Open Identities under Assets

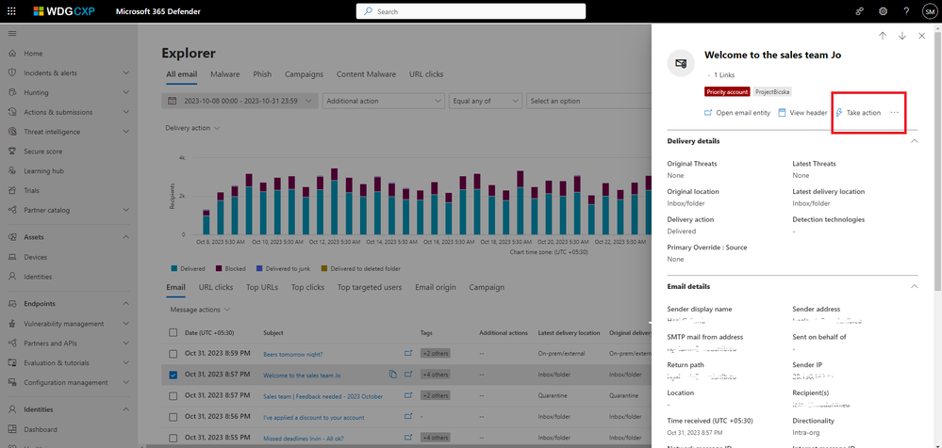tap(38, 277)
